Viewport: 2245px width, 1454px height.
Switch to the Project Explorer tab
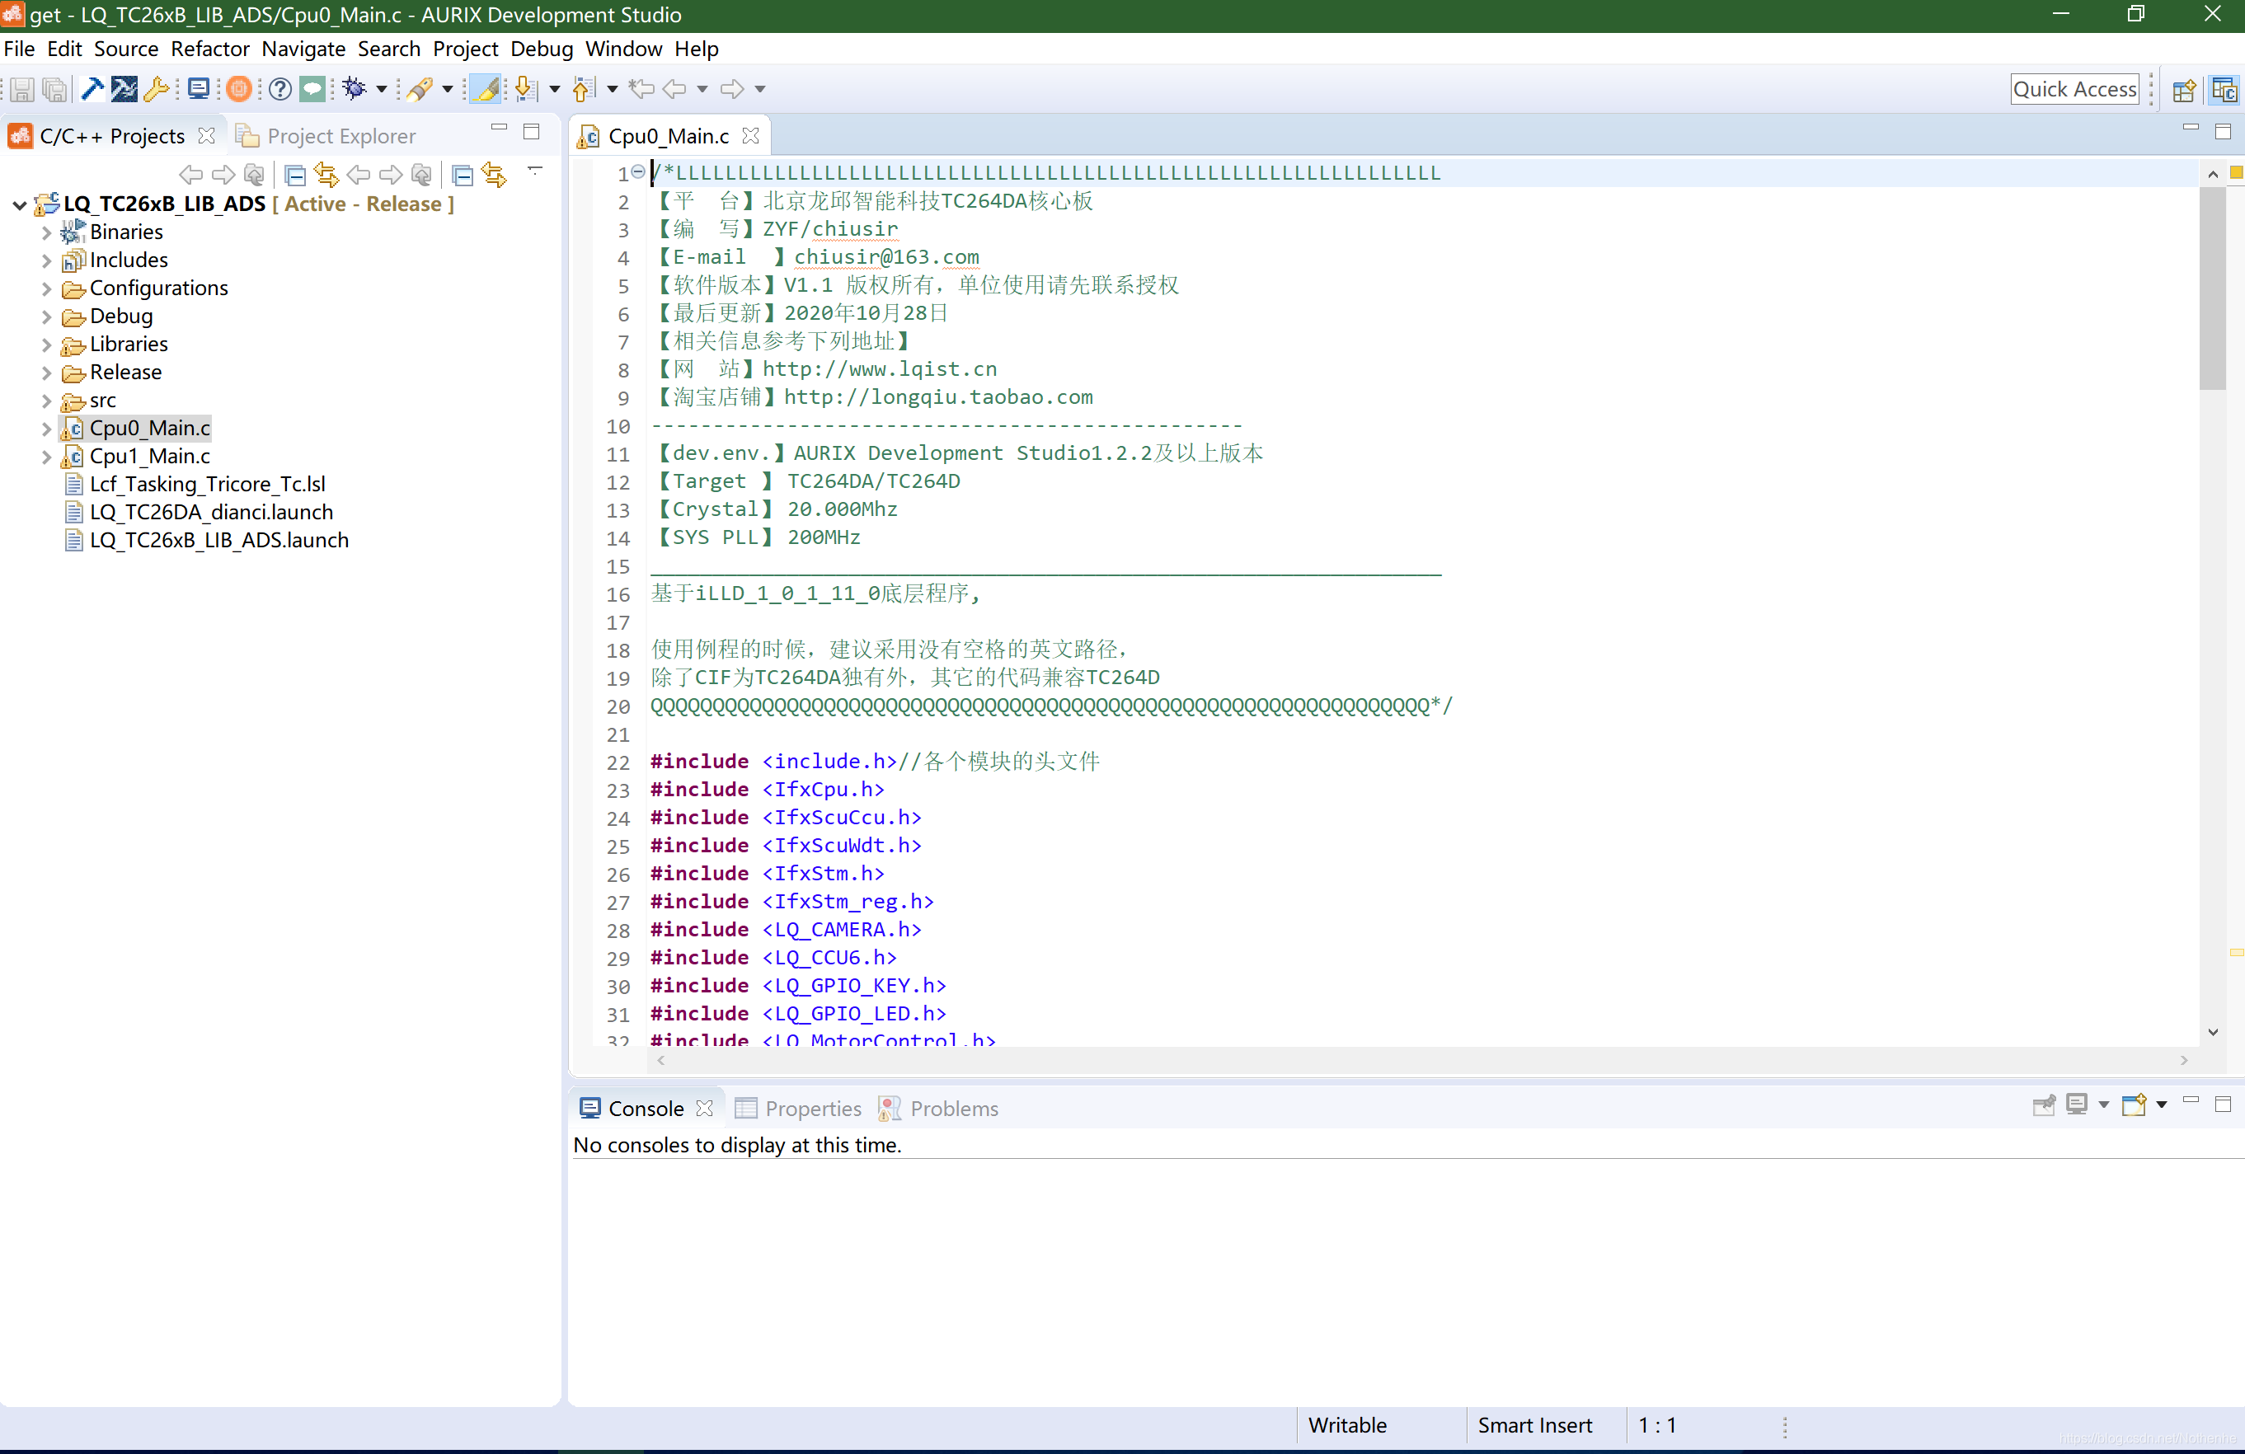[341, 136]
